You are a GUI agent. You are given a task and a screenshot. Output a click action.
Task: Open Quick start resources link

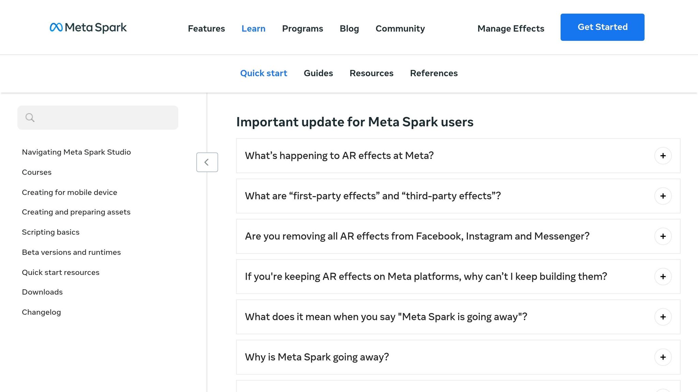61,272
